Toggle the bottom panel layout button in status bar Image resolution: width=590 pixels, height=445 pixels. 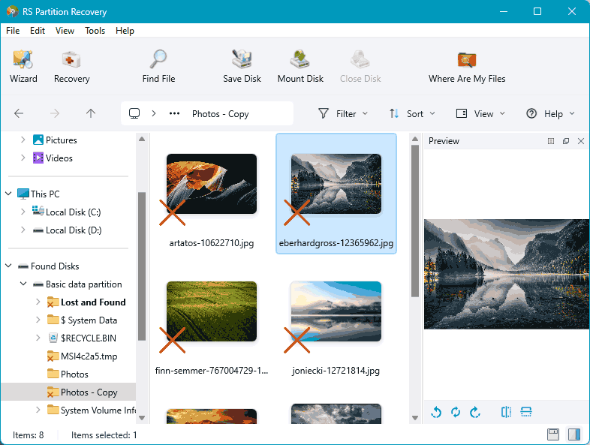coord(553,434)
